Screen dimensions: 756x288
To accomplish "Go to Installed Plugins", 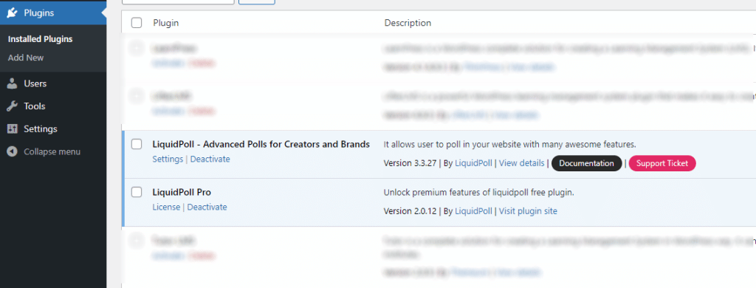I will tap(40, 39).
